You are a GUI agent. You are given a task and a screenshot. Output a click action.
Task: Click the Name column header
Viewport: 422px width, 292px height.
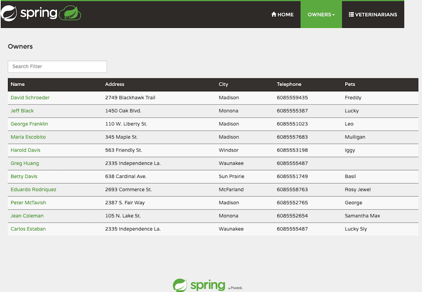[x=18, y=84]
